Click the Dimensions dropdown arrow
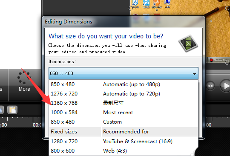This screenshot has height=156, width=230. [194, 74]
